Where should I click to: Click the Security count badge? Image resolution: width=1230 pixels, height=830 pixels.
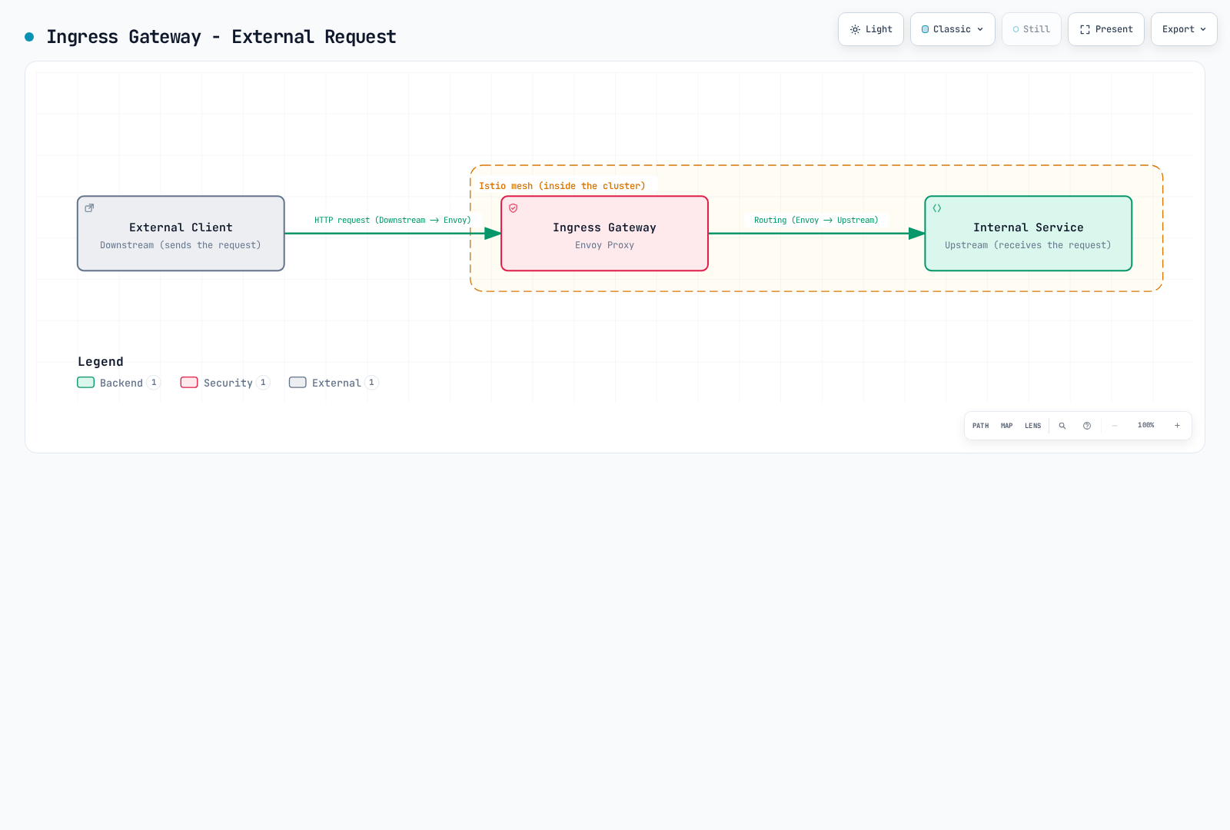pos(263,383)
